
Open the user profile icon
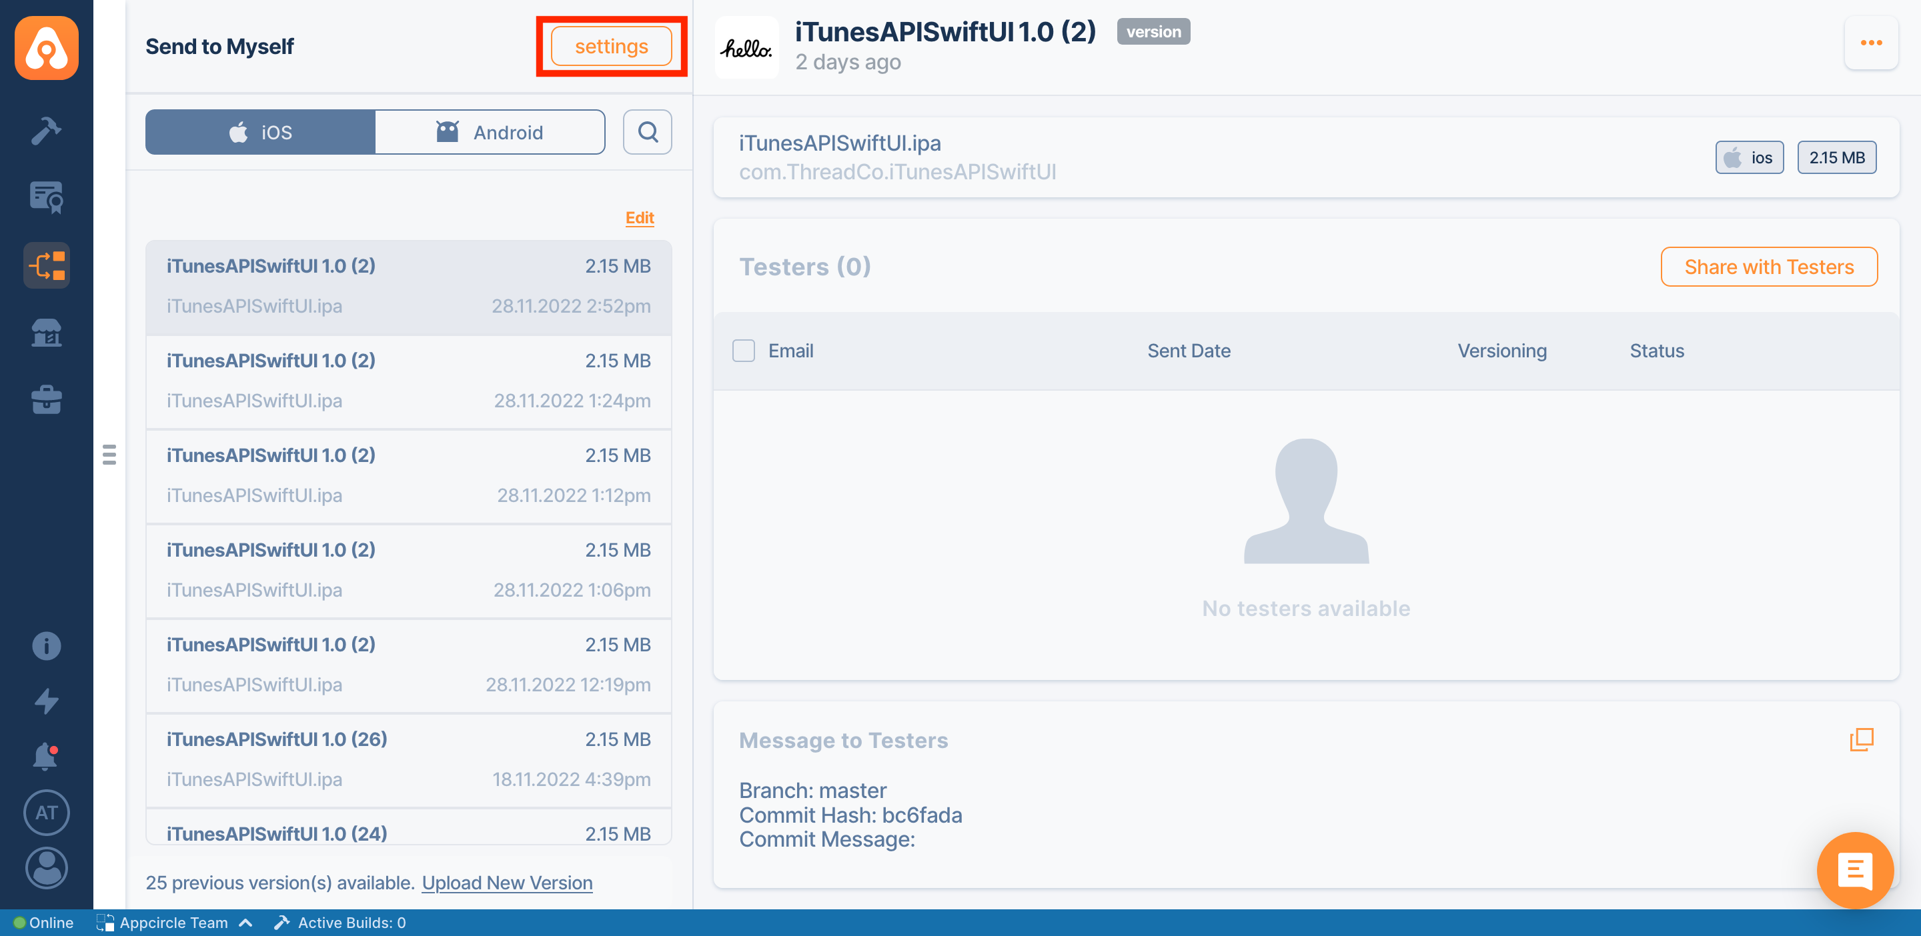[46, 868]
